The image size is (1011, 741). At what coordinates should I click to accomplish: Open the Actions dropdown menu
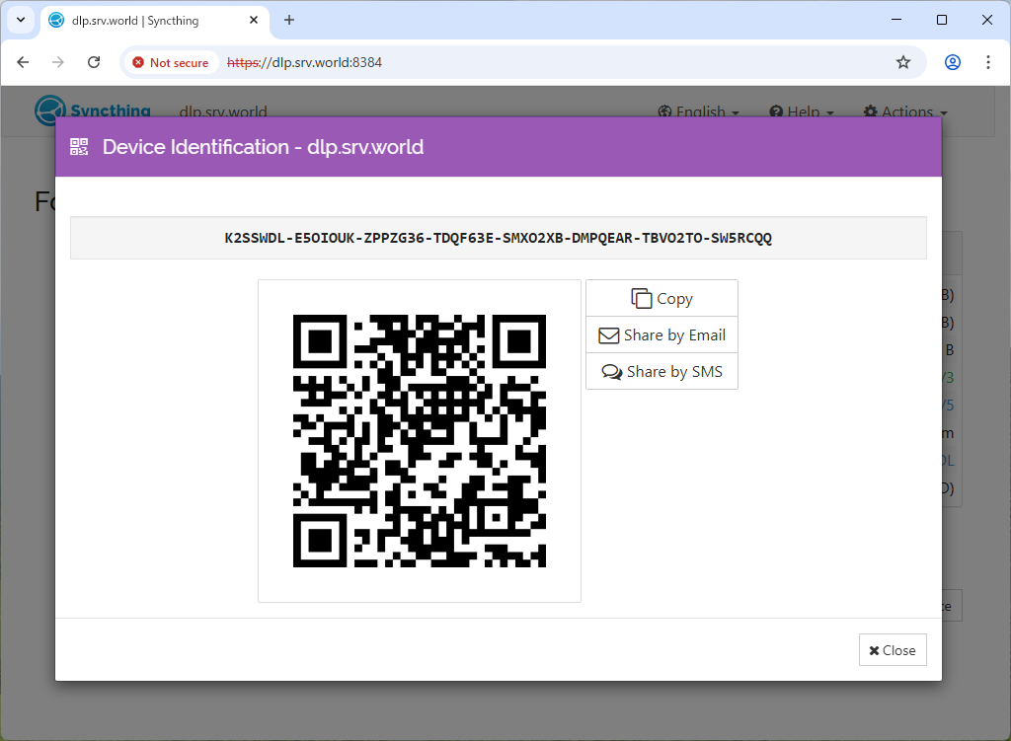point(904,111)
